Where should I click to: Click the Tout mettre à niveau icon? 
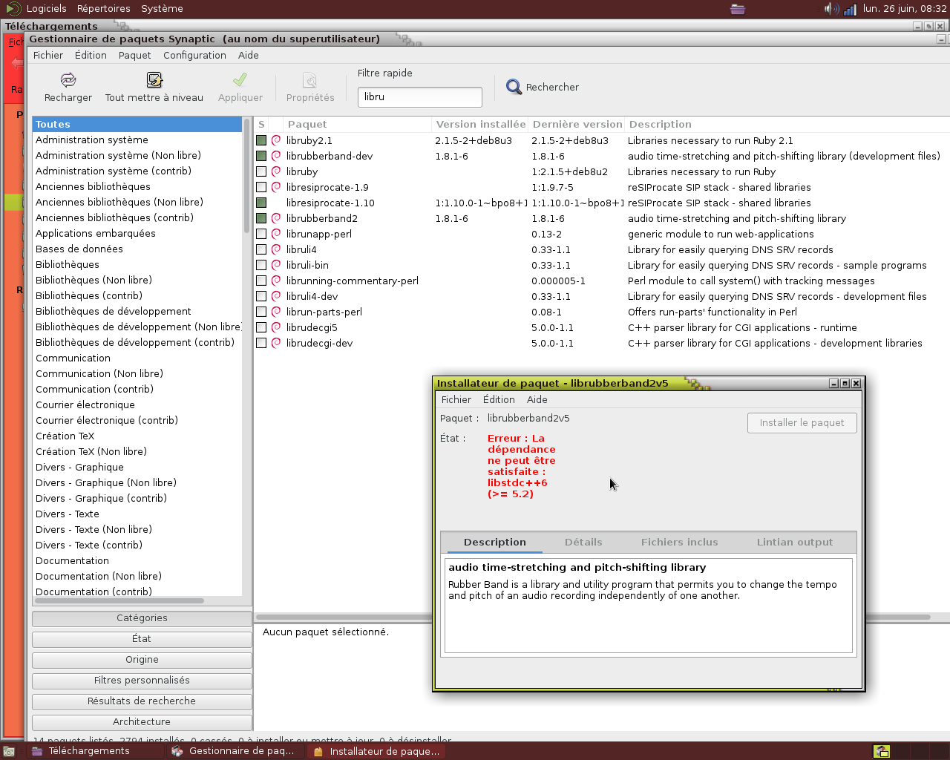click(154, 80)
